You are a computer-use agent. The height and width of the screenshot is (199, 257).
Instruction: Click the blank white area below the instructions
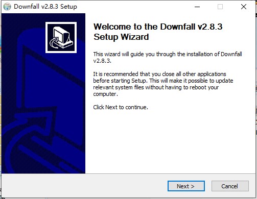coord(170,141)
